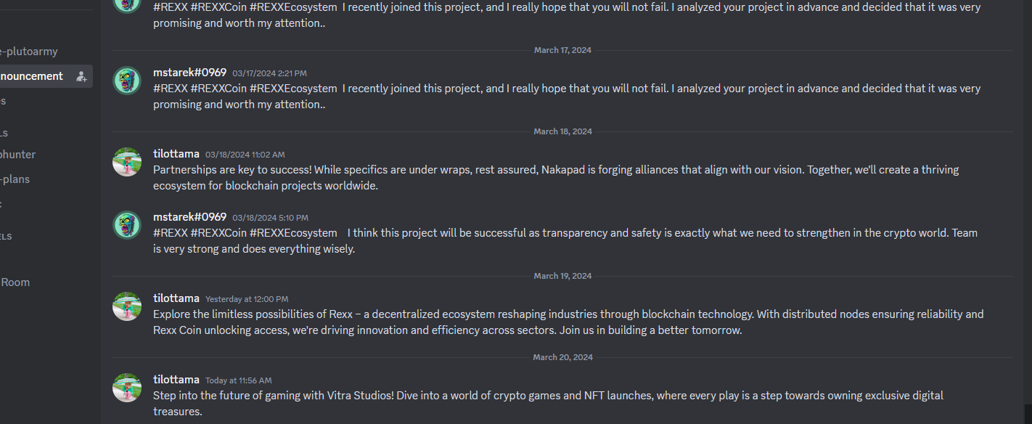Click mstarek#0969's avatar on the 5:10 PM message
The height and width of the screenshot is (424, 1032).
(127, 225)
